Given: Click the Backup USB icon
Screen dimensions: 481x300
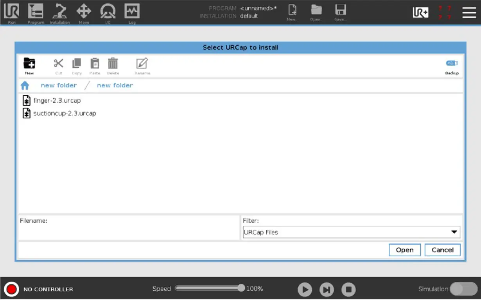Looking at the screenshot, I should 452,67.
